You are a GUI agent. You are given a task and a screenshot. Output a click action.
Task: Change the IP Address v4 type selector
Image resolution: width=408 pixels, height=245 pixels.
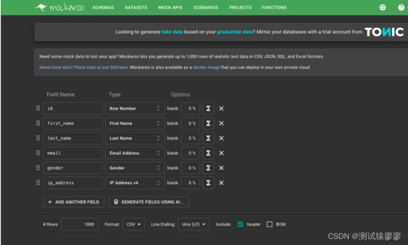(x=135, y=183)
